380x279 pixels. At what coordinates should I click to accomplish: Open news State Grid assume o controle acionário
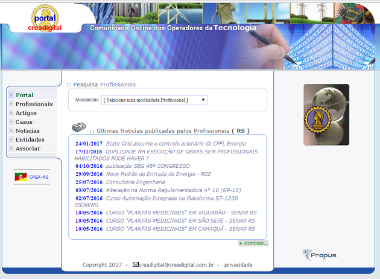(x=176, y=144)
